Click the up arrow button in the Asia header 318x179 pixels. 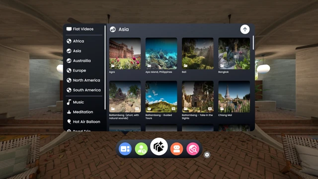245,29
